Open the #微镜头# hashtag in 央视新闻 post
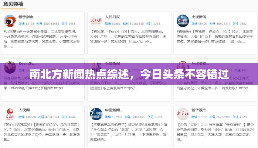The width and height of the screenshot is (258, 148). tap(184, 31)
